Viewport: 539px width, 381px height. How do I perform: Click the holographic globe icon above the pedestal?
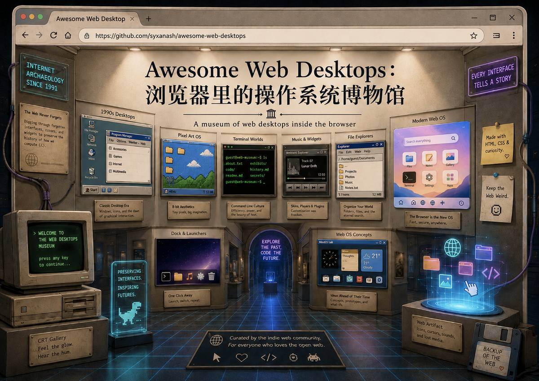452,247
